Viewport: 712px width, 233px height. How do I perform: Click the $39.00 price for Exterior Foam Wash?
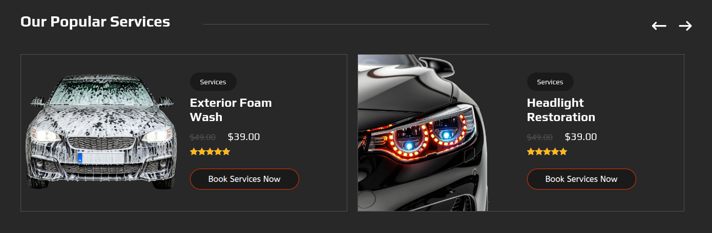point(244,137)
